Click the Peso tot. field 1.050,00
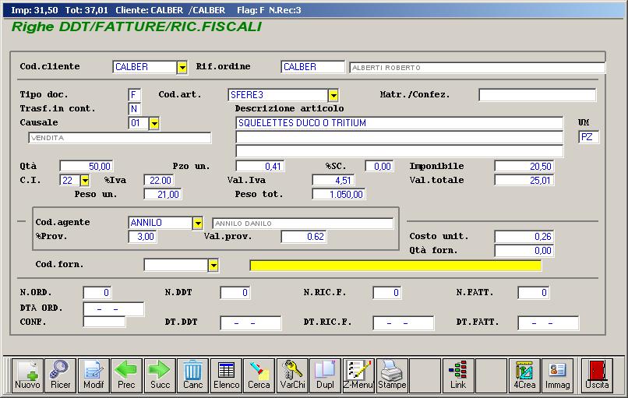 point(338,194)
